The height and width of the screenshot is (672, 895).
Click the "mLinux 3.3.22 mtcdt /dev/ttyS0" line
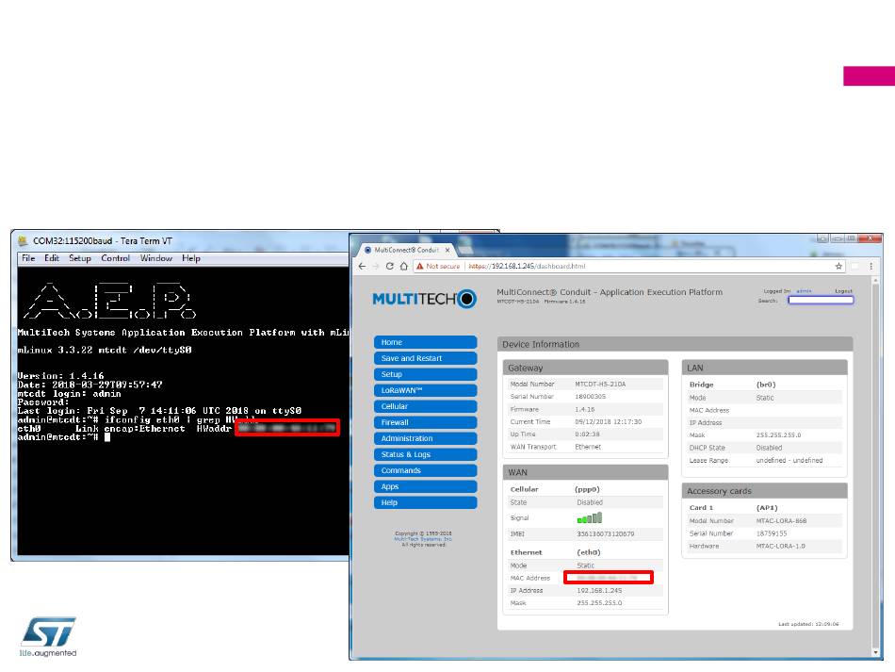(x=105, y=350)
